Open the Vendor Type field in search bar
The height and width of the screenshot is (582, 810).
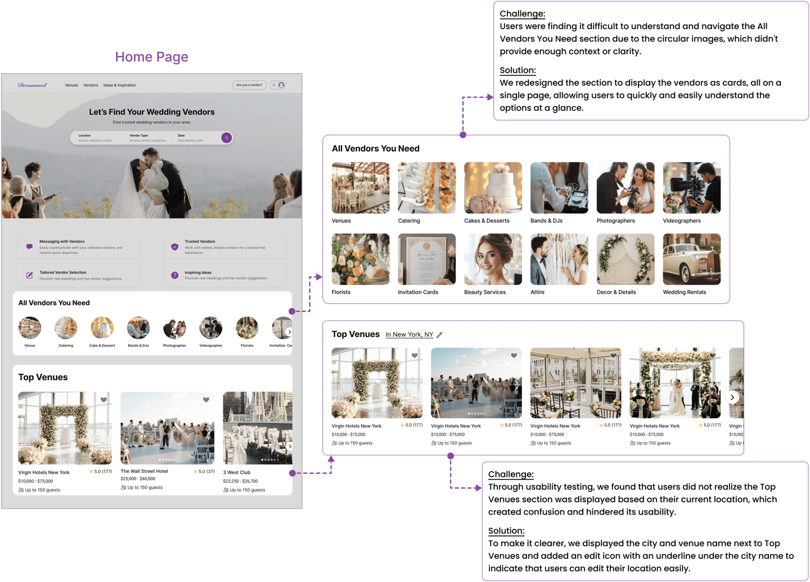tap(148, 138)
